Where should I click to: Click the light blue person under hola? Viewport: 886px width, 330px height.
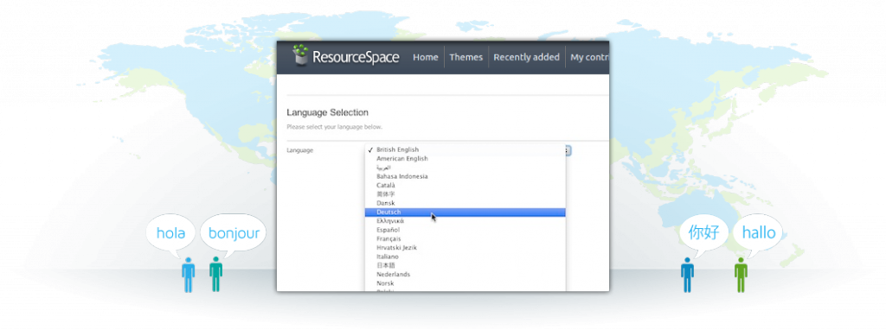(188, 275)
